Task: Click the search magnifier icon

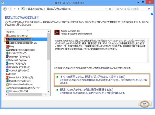Action: [149, 9]
